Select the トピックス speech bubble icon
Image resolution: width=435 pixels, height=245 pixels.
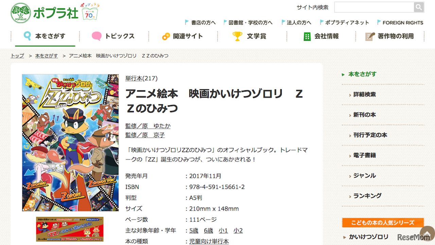(x=96, y=36)
